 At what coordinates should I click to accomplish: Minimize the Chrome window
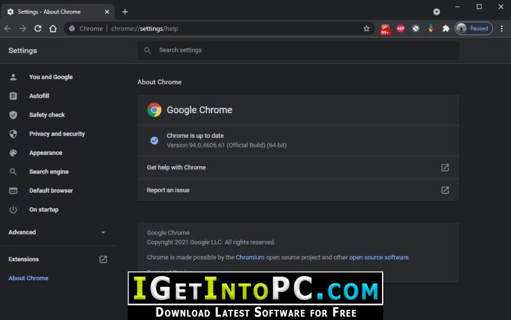(x=457, y=7)
